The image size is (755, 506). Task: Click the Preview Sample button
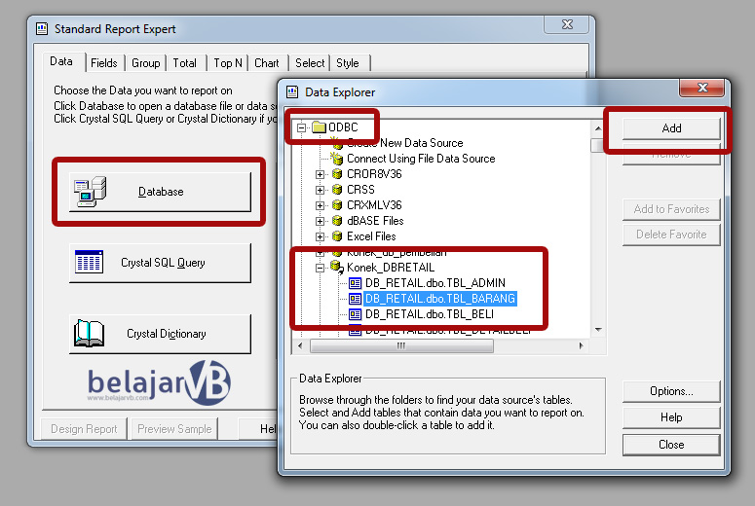(174, 428)
